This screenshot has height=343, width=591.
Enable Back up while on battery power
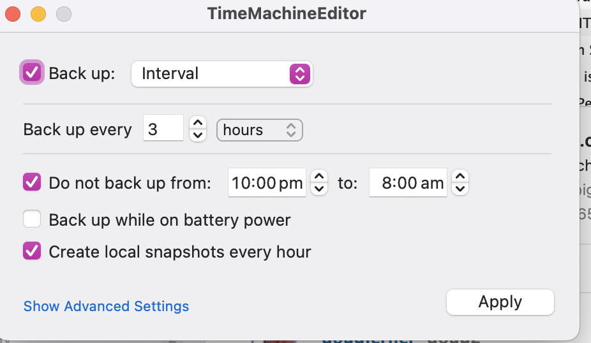click(32, 220)
